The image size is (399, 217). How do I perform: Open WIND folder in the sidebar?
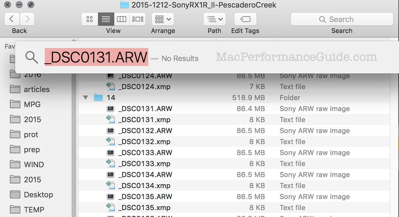[x=34, y=165]
